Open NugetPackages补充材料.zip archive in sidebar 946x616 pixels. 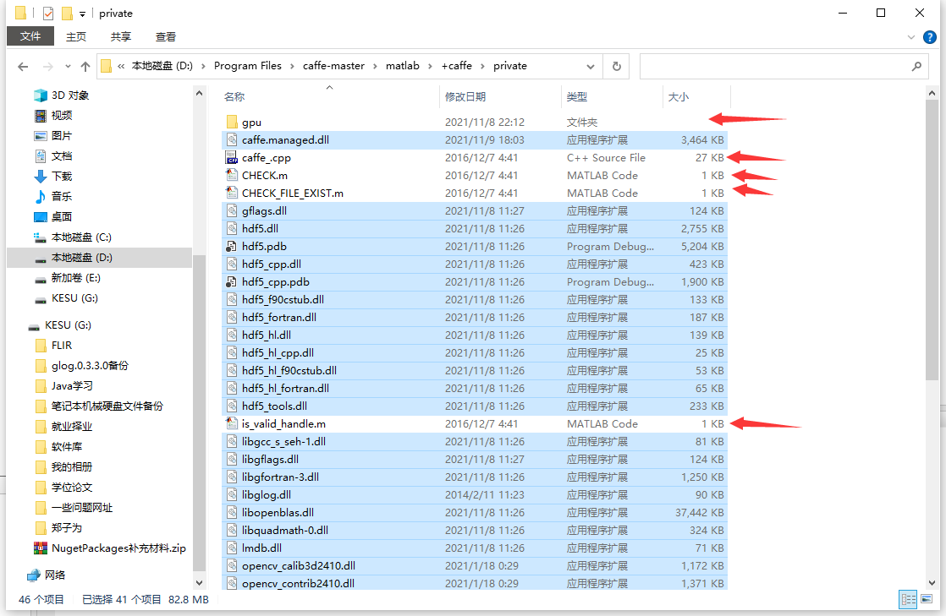pos(118,548)
